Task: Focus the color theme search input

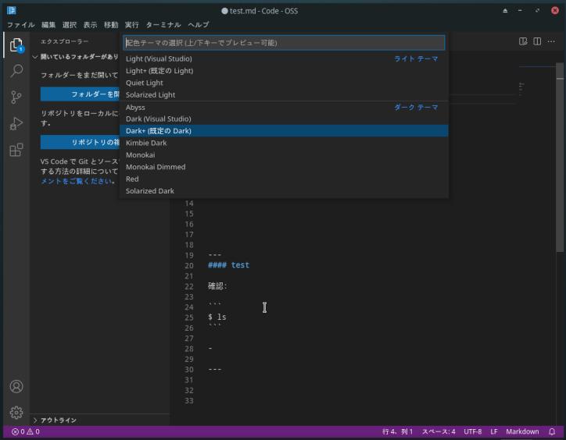Action: (x=284, y=43)
